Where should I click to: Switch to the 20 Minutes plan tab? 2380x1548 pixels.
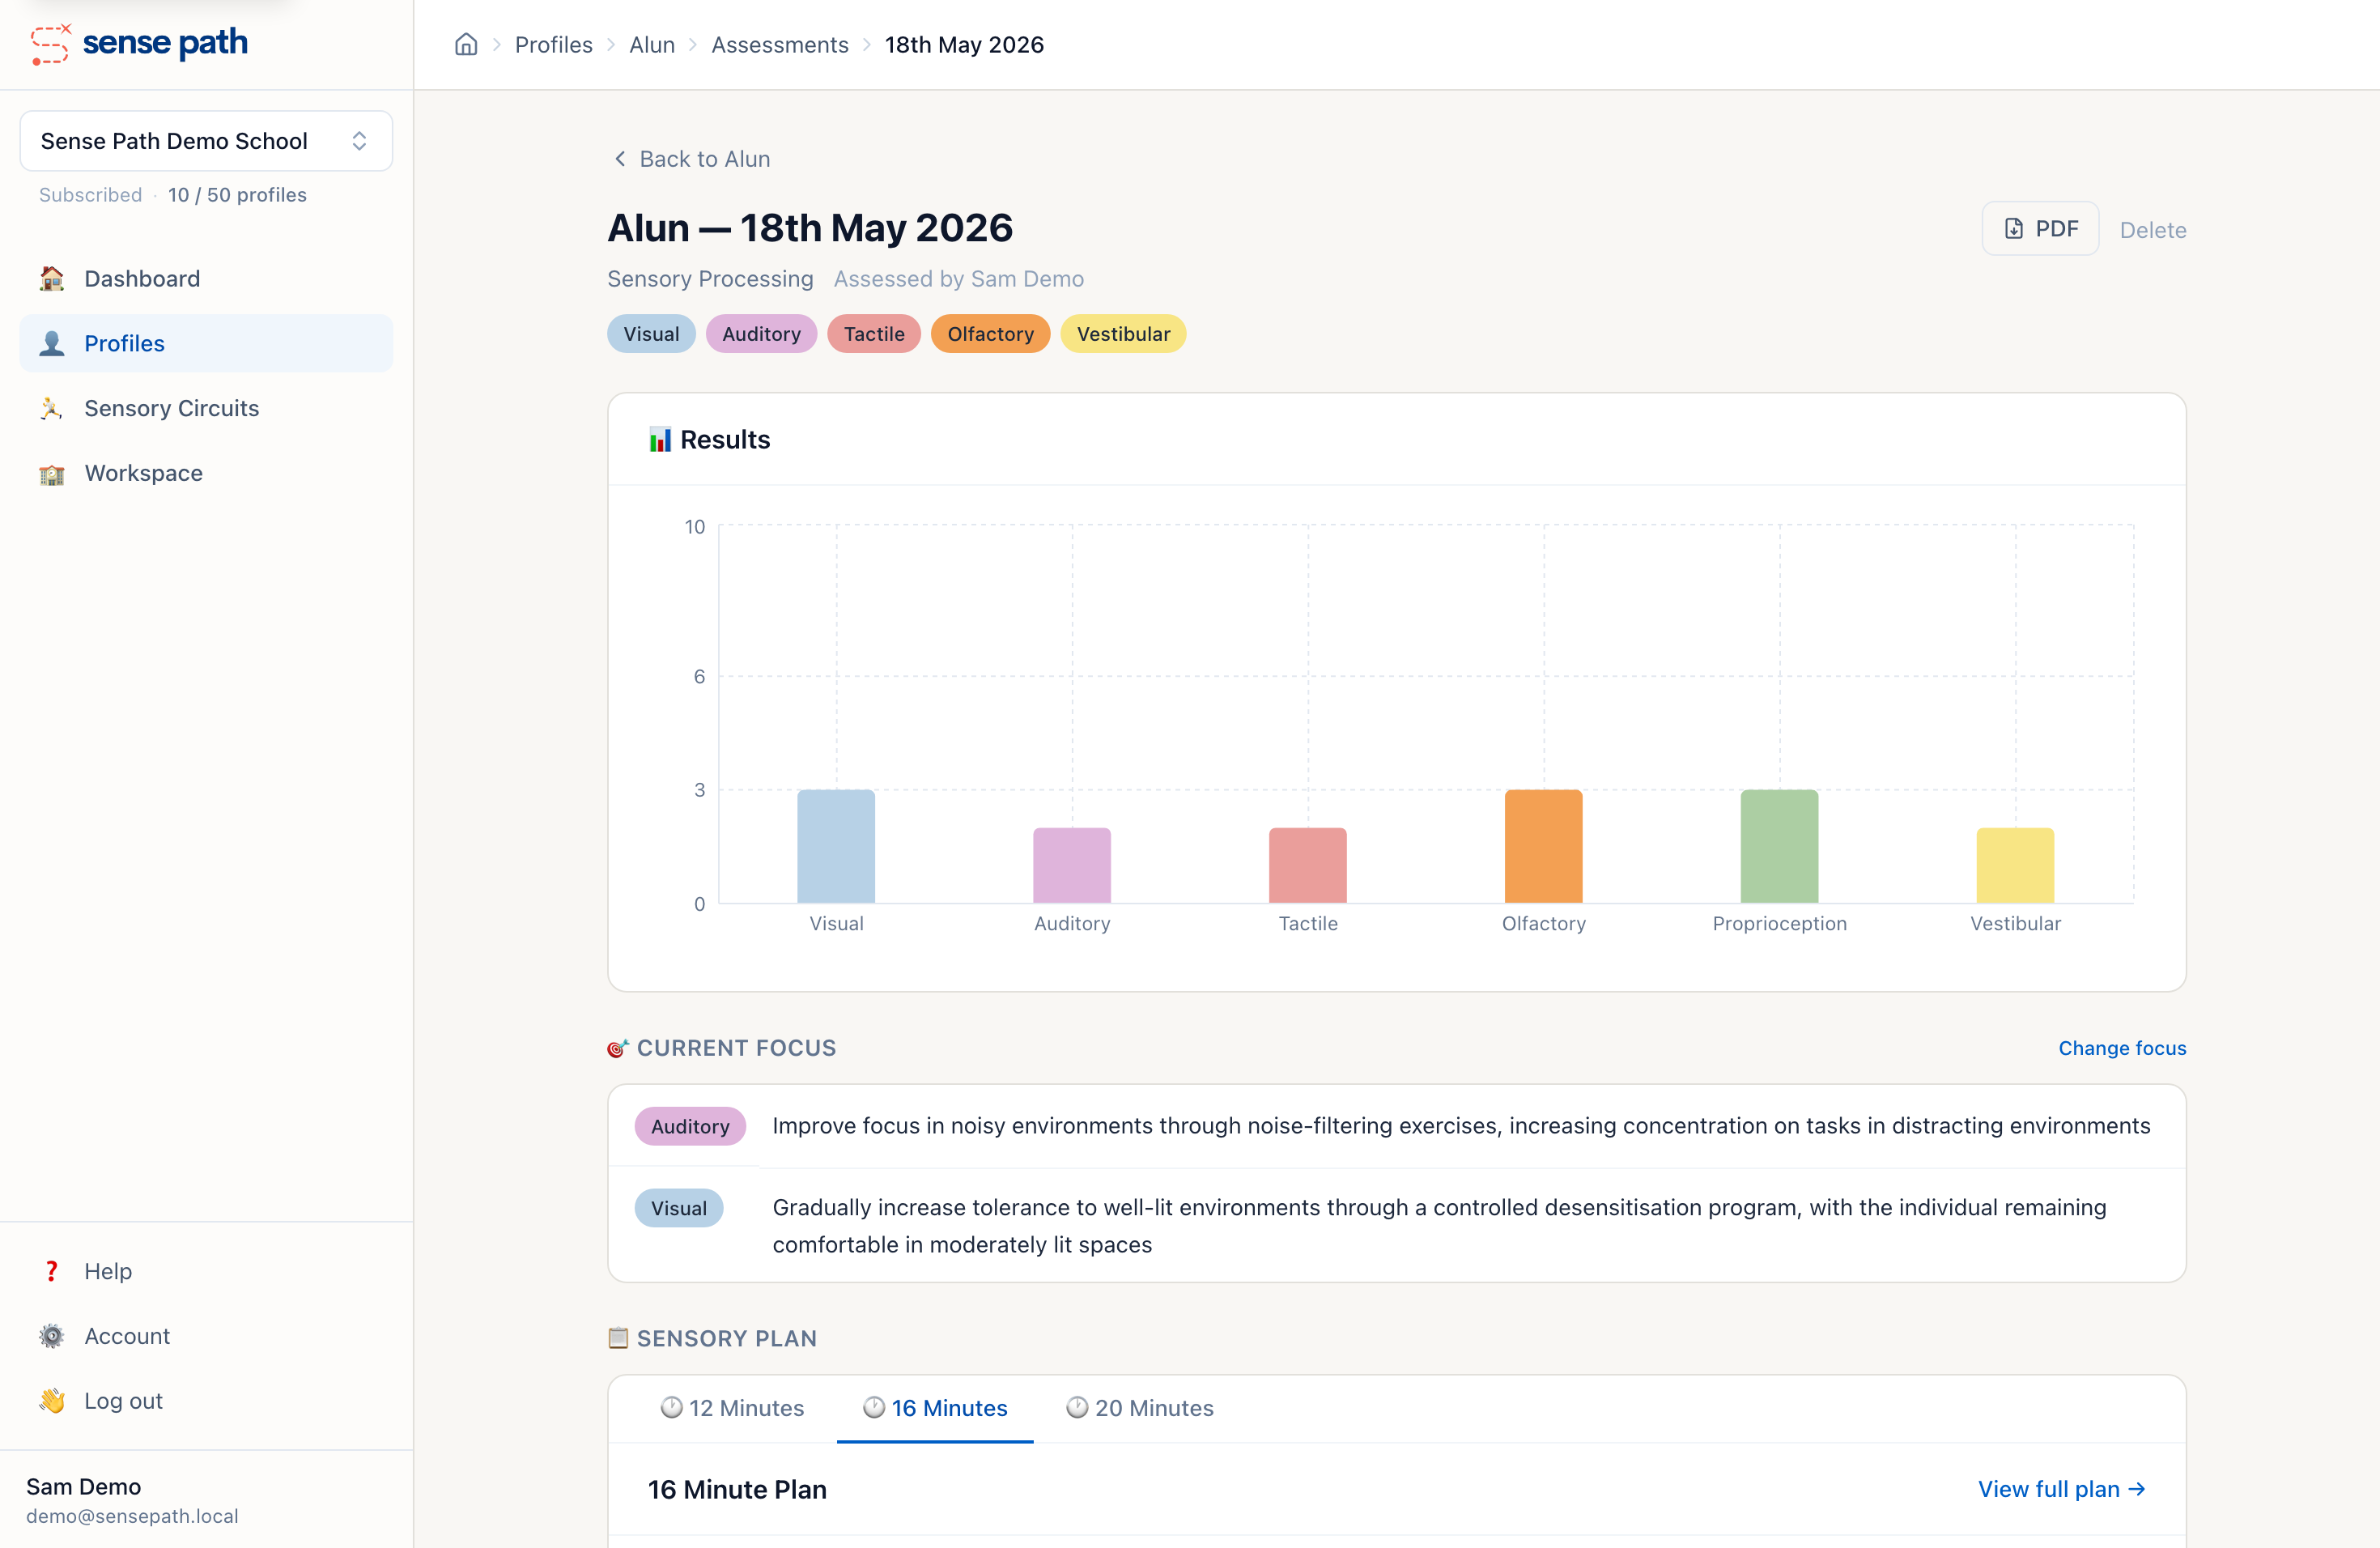1140,1408
